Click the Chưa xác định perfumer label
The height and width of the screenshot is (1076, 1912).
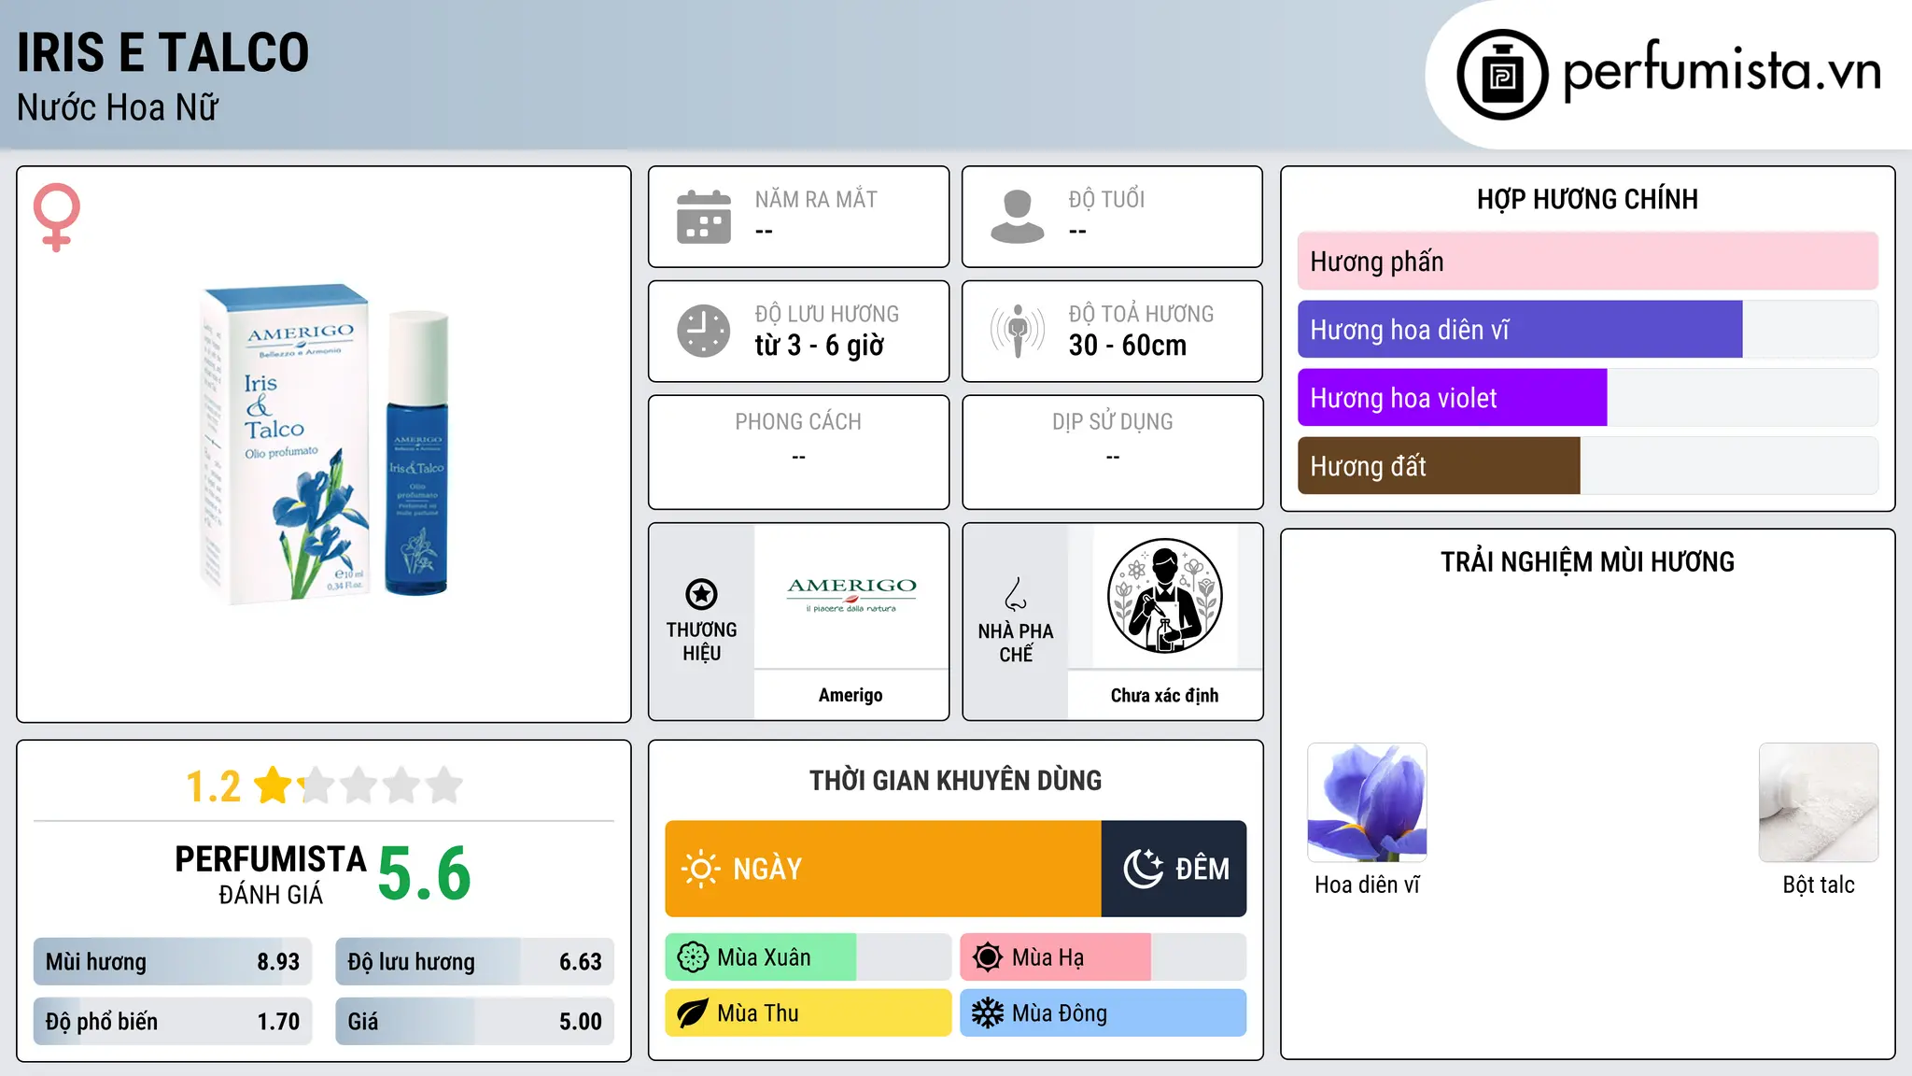[x=1165, y=695]
